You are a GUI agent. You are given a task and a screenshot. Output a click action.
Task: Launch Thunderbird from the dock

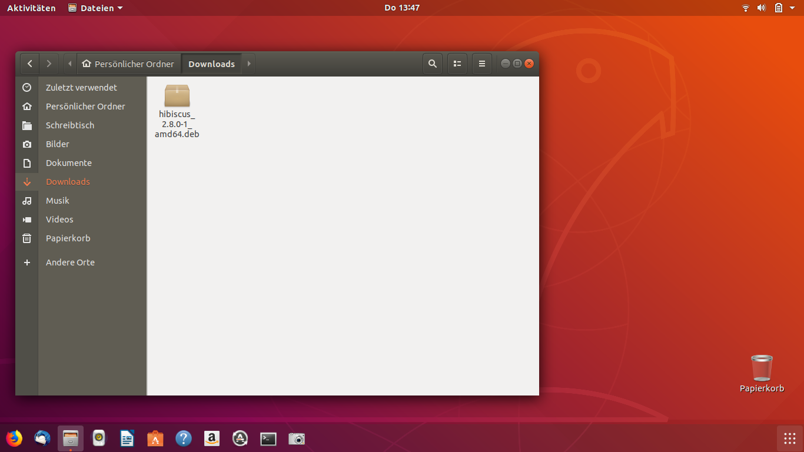(x=42, y=438)
